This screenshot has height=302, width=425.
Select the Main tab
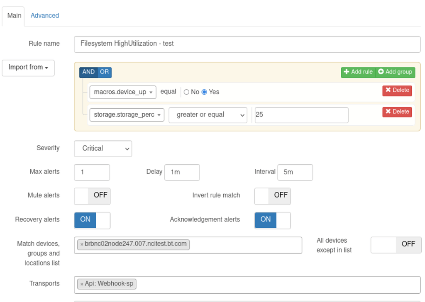click(13, 15)
